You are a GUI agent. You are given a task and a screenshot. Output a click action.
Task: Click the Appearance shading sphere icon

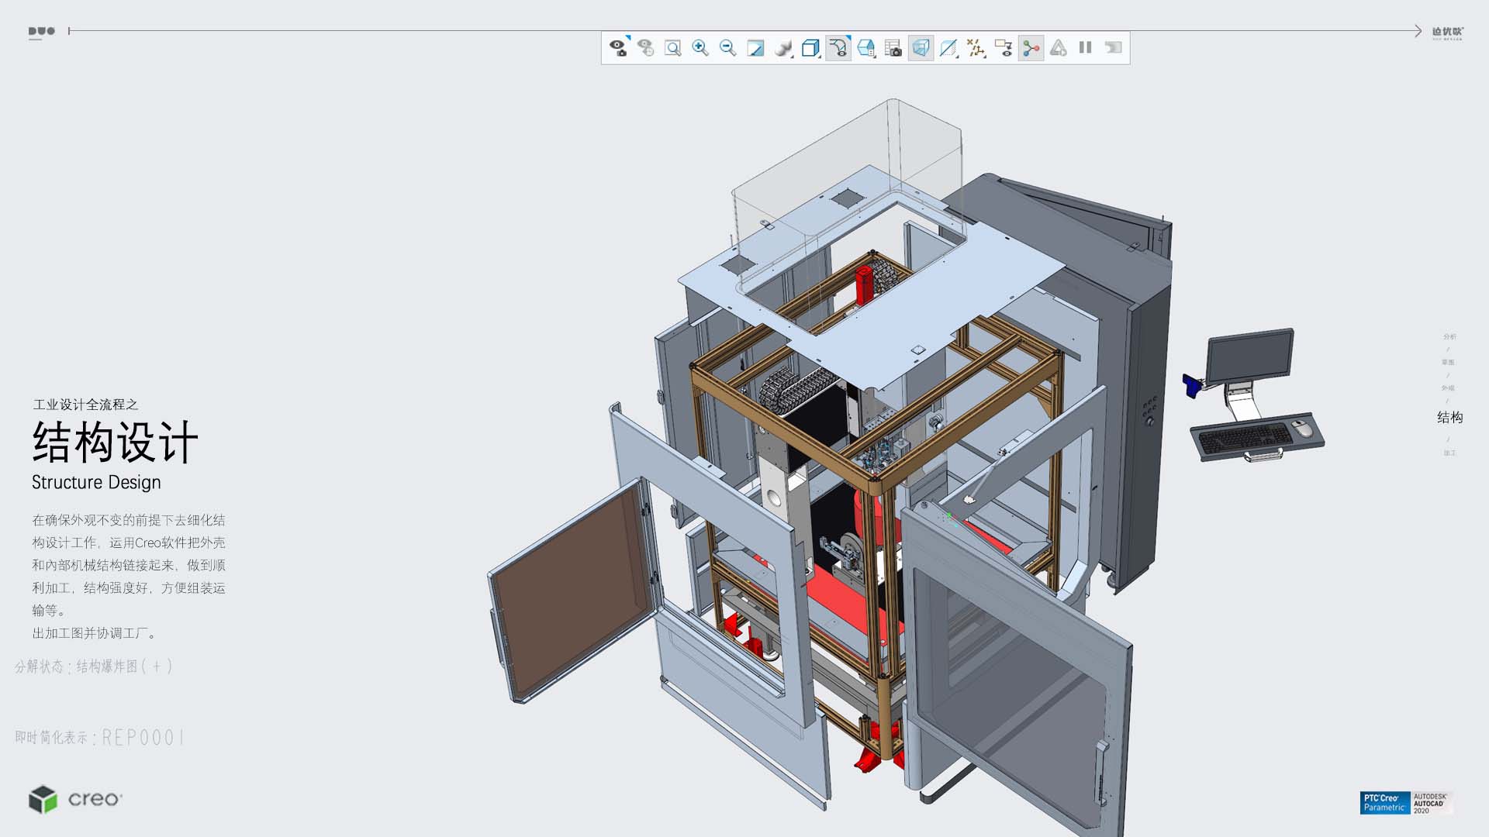tap(783, 48)
